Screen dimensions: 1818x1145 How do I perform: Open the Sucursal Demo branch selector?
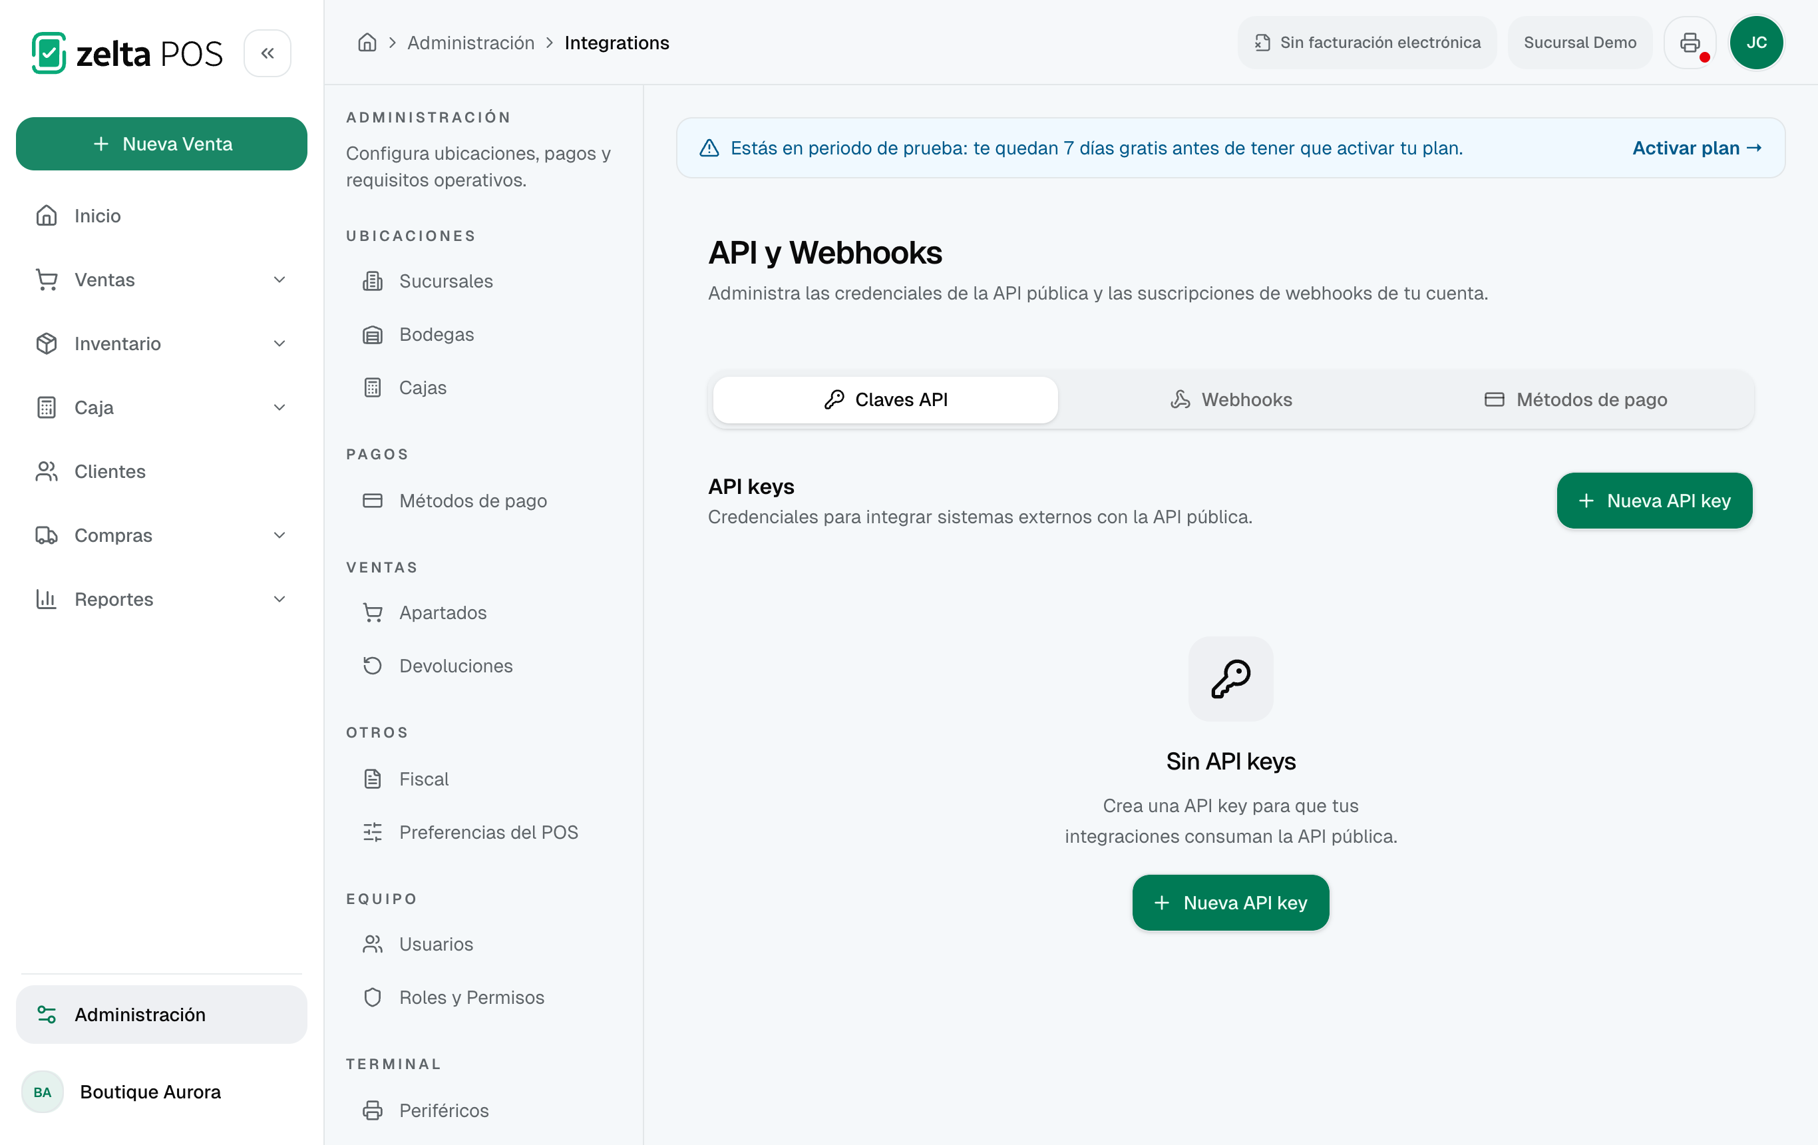1579,43
